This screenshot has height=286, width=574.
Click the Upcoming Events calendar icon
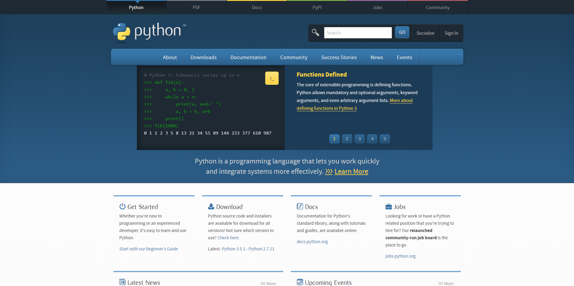[x=300, y=282]
